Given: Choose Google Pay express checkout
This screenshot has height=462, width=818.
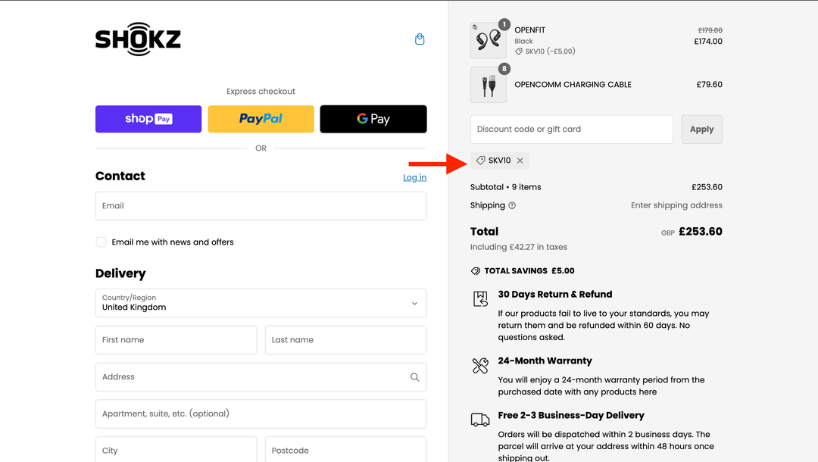Looking at the screenshot, I should click(373, 119).
